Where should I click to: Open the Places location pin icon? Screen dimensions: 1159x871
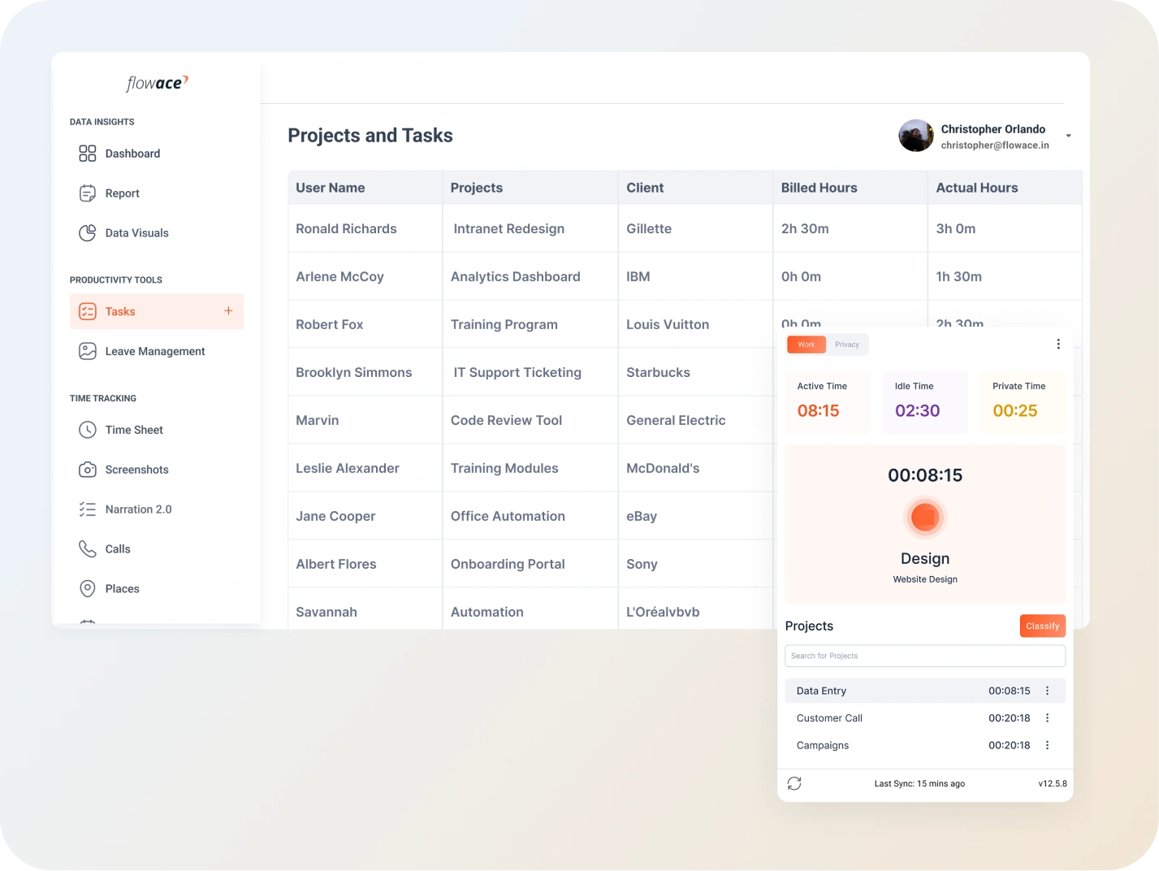pos(87,589)
